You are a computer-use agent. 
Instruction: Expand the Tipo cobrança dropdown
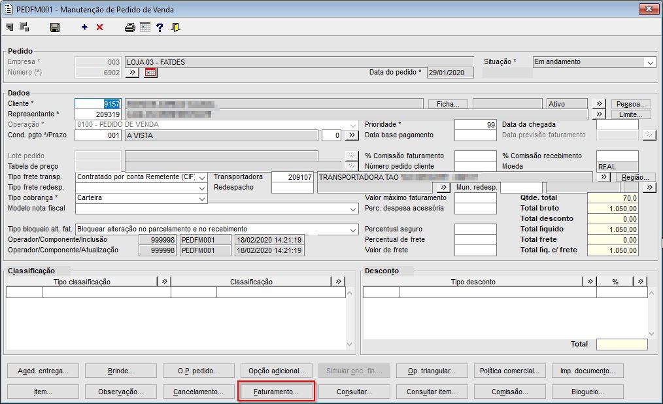click(202, 198)
